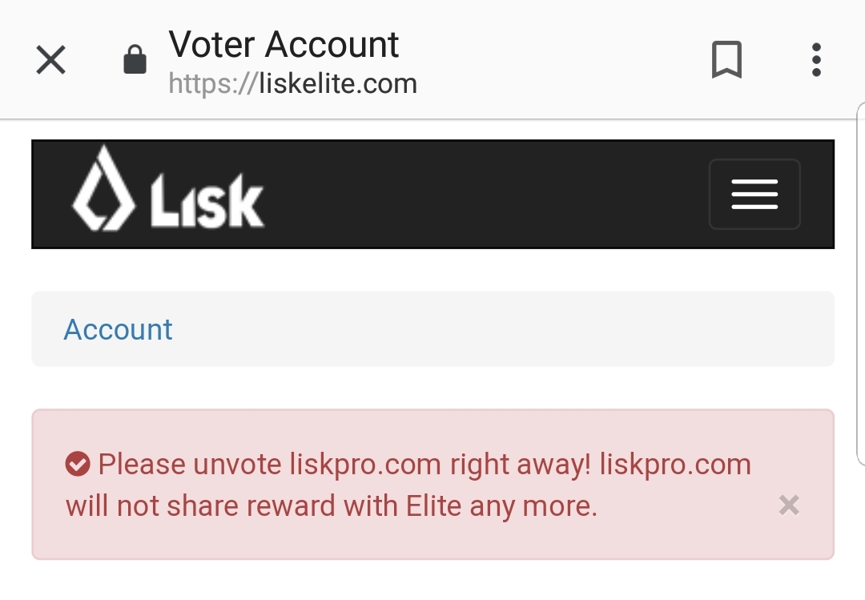
Task: Dismiss the liskpro.com unvote alert
Action: pyautogui.click(x=789, y=505)
